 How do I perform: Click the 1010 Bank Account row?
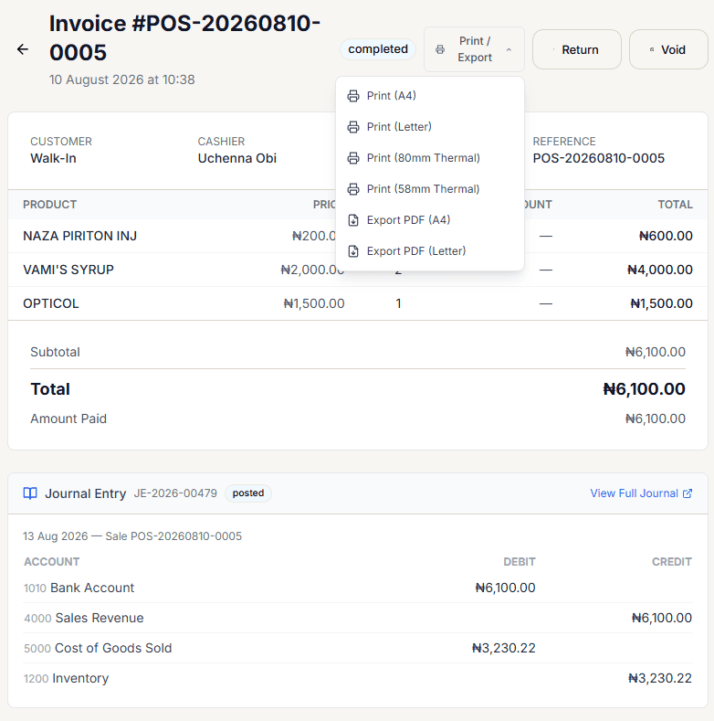point(358,588)
